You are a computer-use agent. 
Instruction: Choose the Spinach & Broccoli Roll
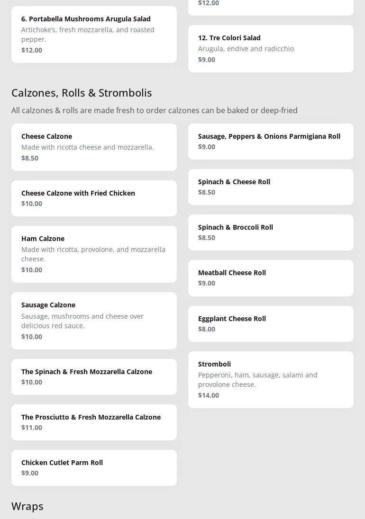(271, 232)
